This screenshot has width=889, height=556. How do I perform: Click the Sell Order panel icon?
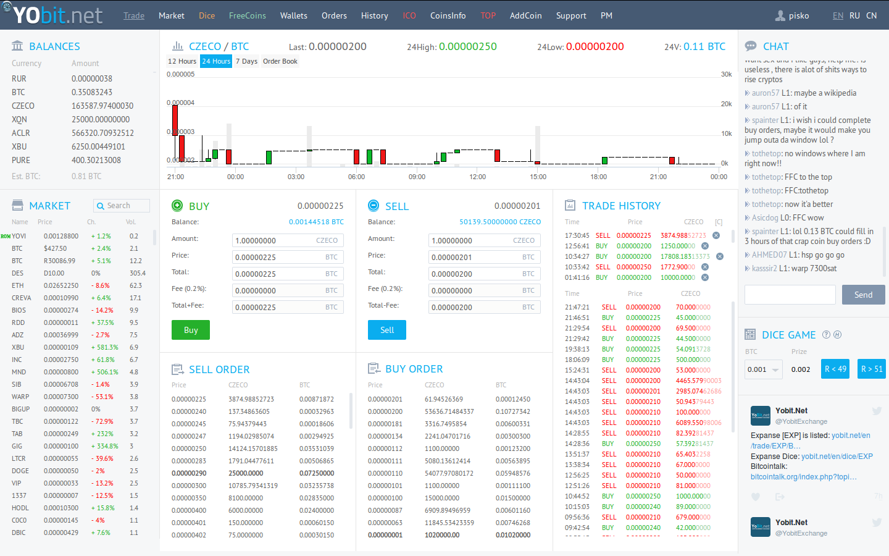click(x=178, y=369)
